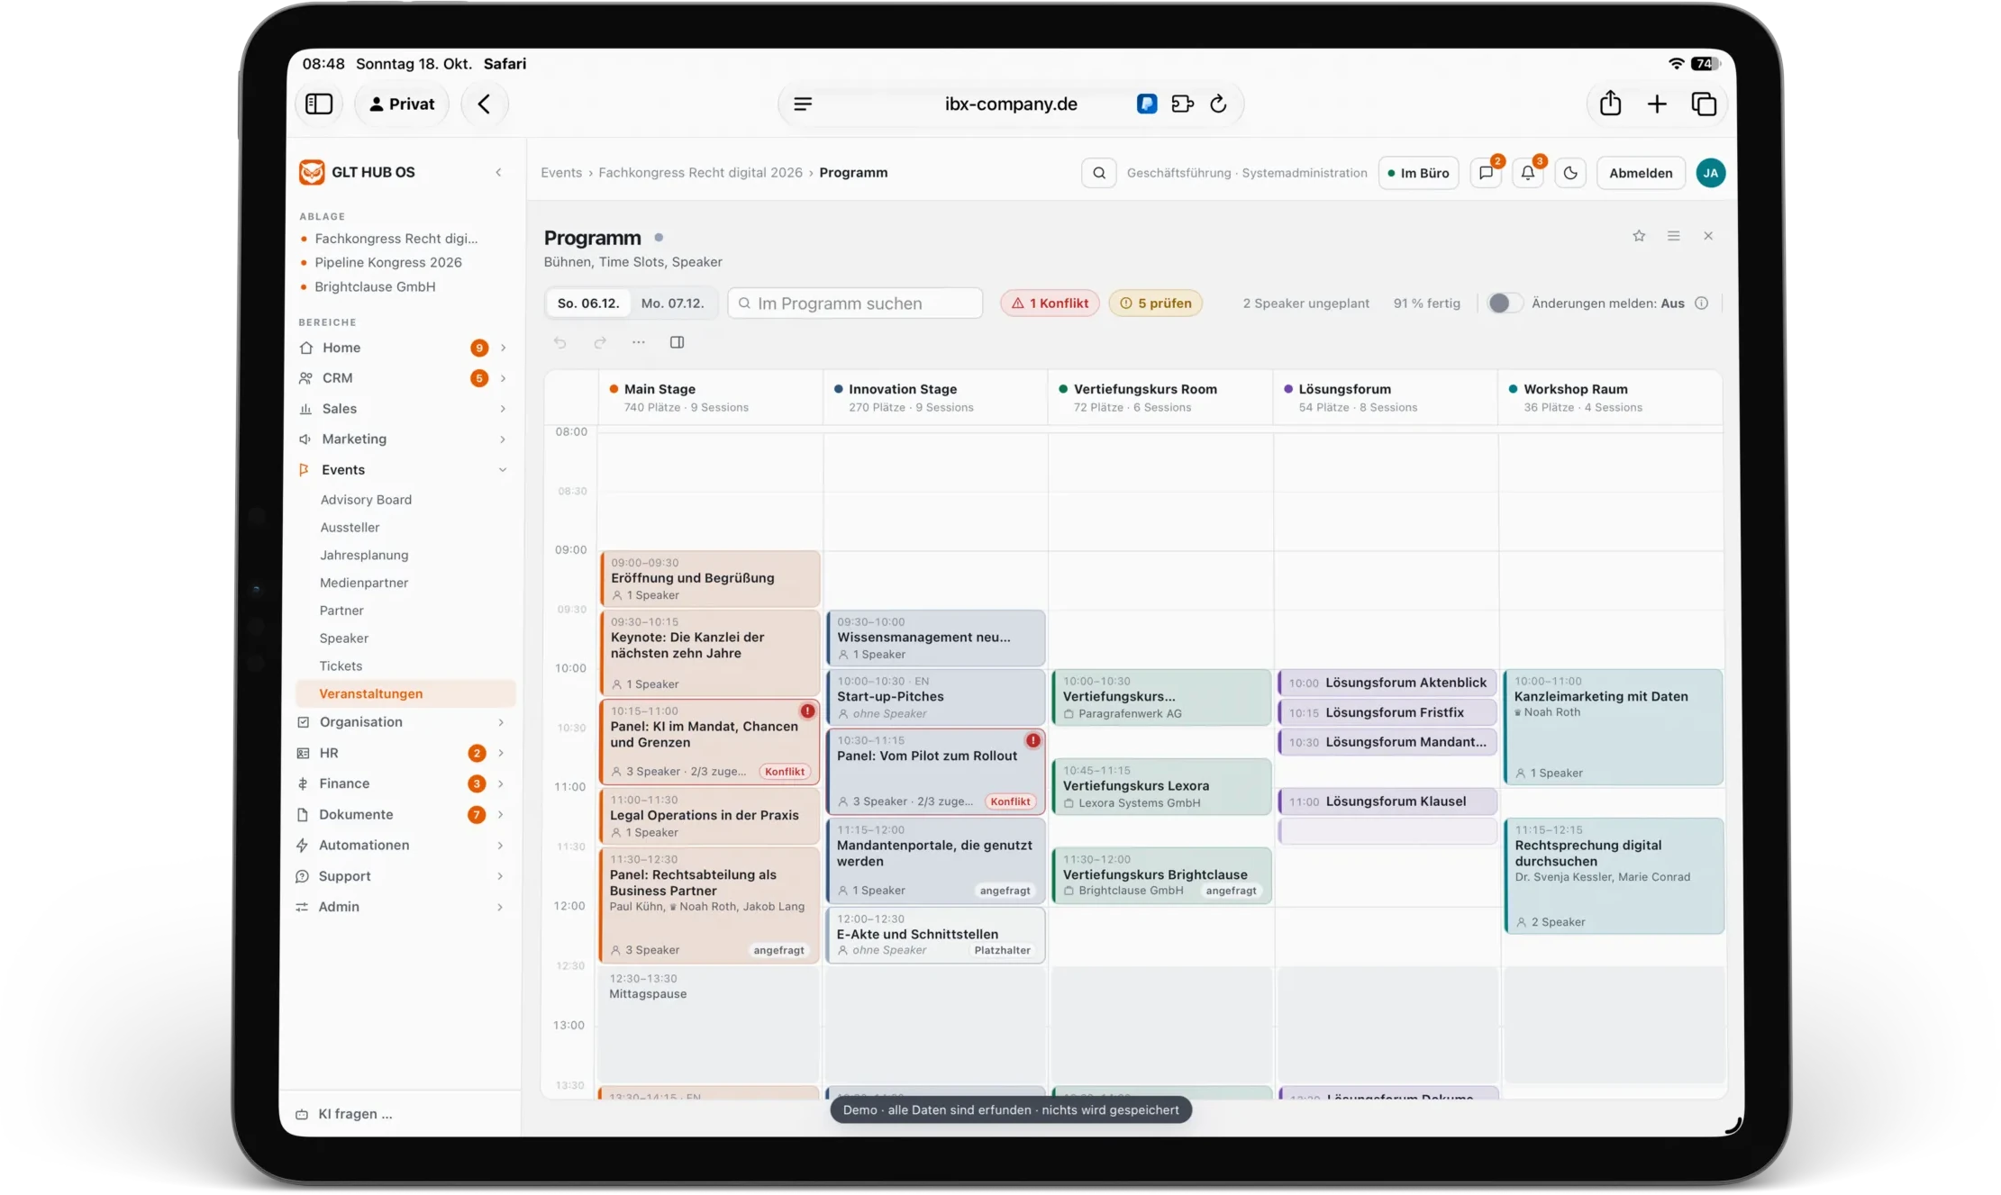
Task: Toggle the Änderungen melden switch
Action: tap(1504, 303)
